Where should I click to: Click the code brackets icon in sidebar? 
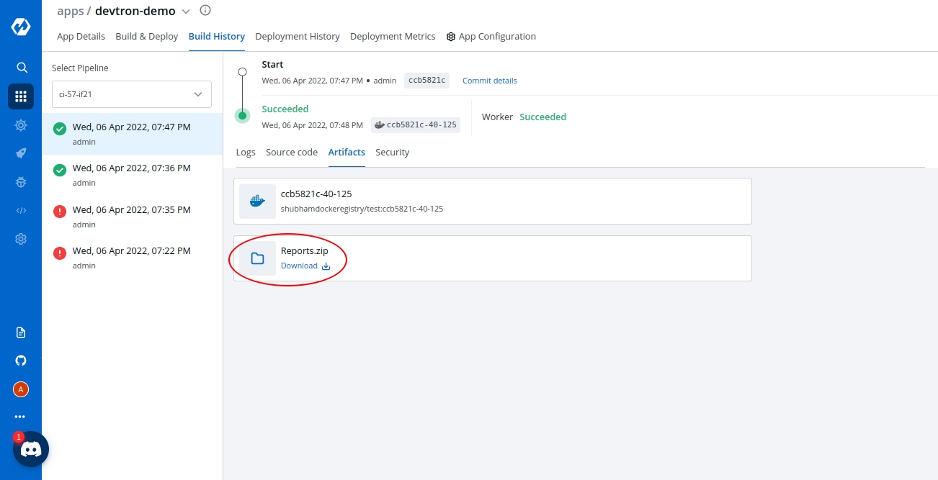tap(21, 211)
